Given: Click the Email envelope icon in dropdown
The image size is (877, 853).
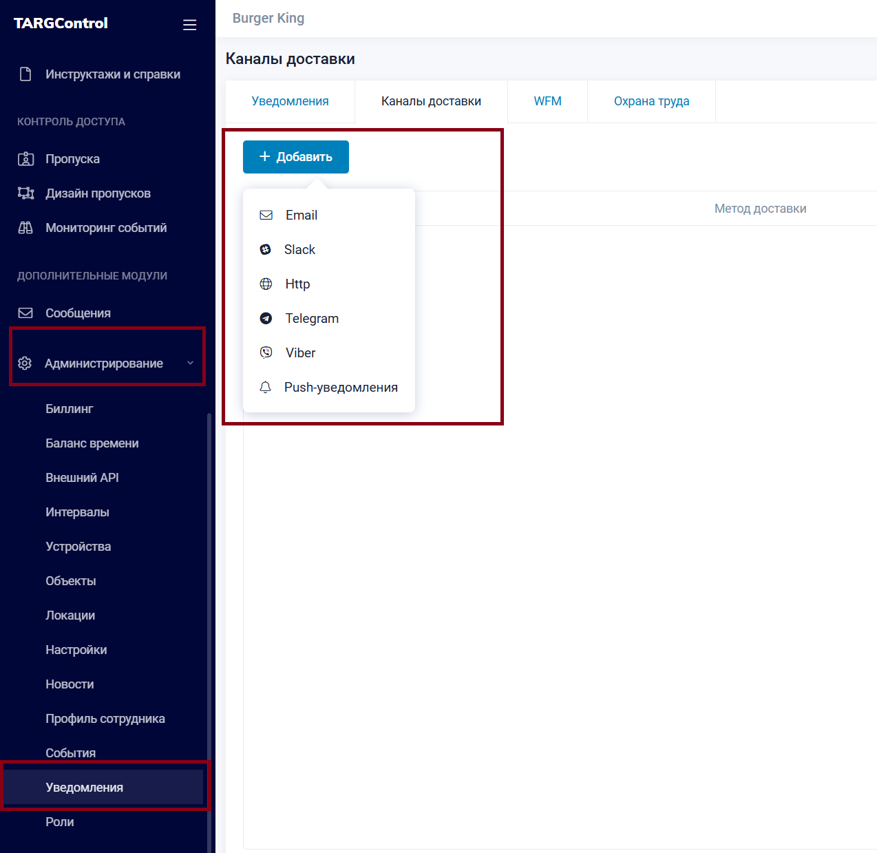Looking at the screenshot, I should 266,215.
